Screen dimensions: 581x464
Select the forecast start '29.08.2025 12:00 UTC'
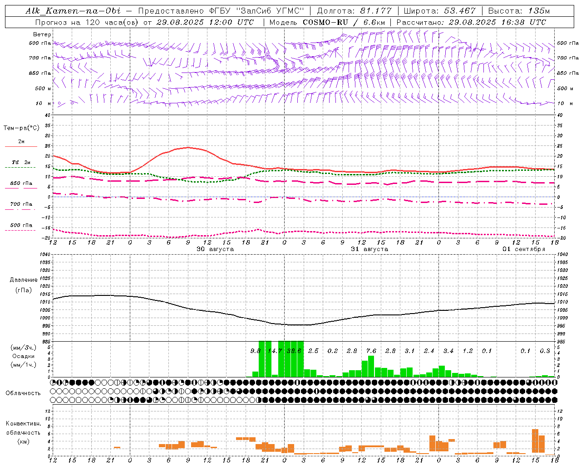point(205,22)
